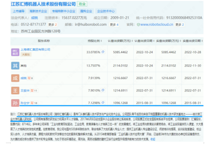Click the related-companies icon next to 王振华 11
212x146 pixels.
click(x=32, y=91)
